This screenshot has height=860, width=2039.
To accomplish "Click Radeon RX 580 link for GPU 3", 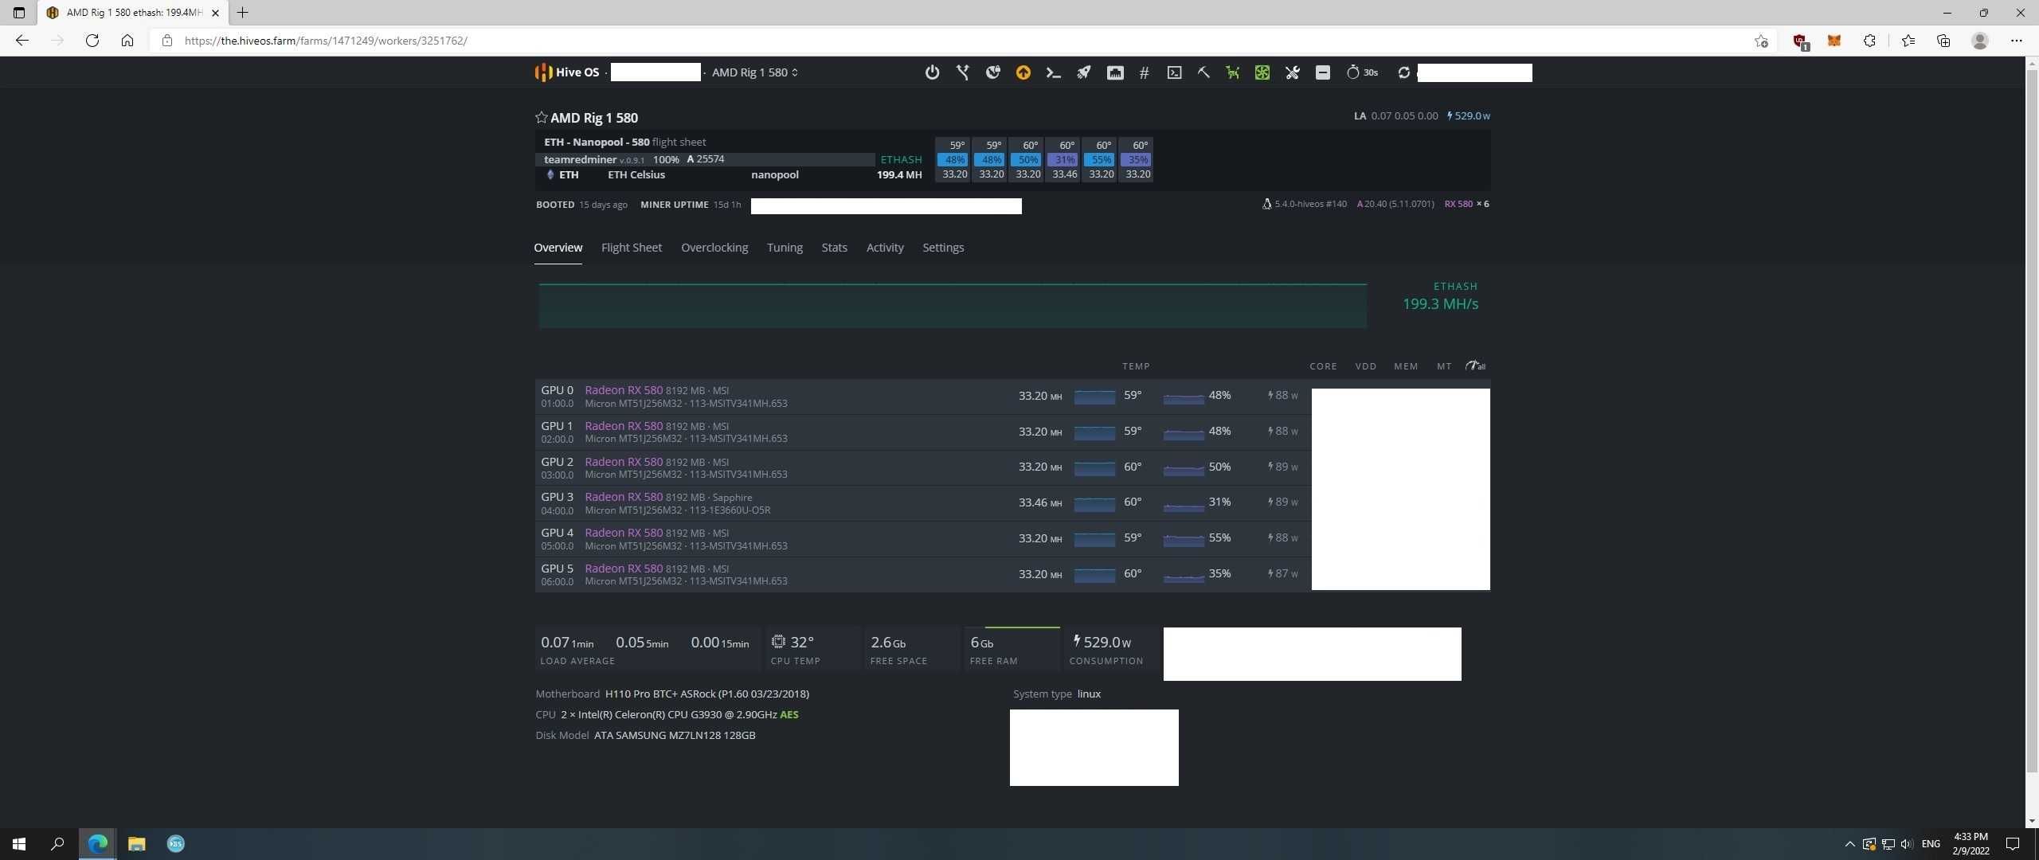I will 623,497.
